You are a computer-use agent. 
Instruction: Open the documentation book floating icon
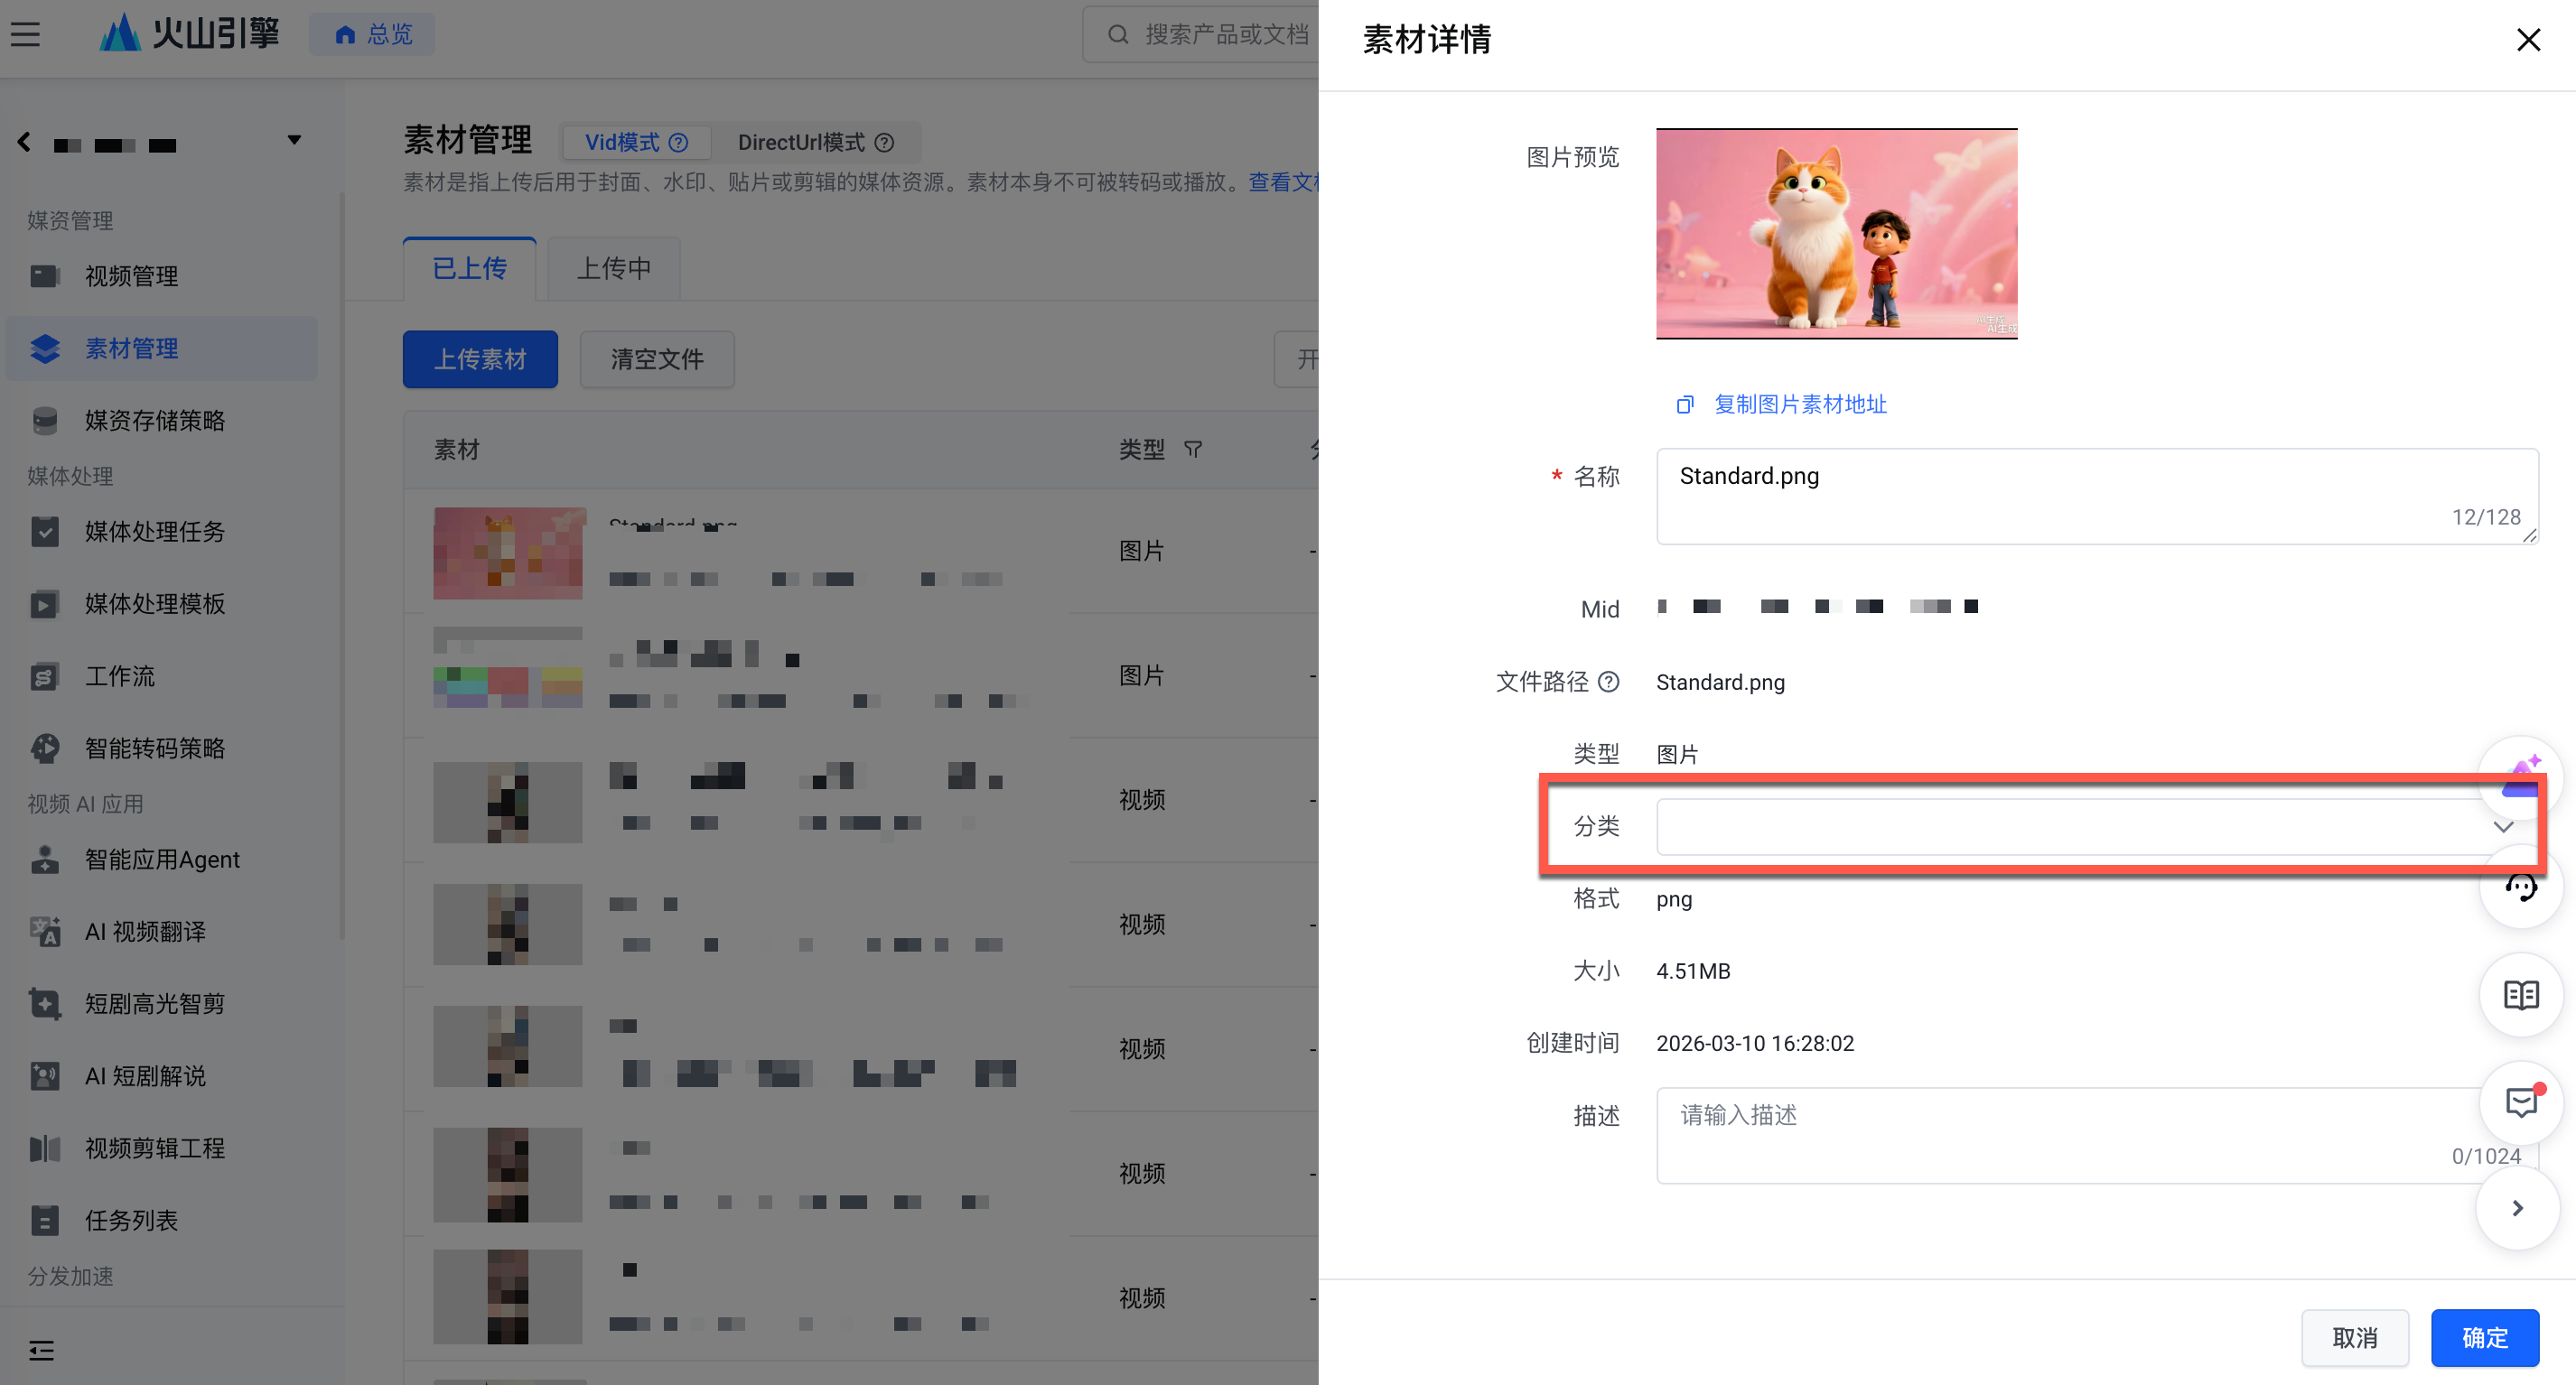click(x=2519, y=995)
